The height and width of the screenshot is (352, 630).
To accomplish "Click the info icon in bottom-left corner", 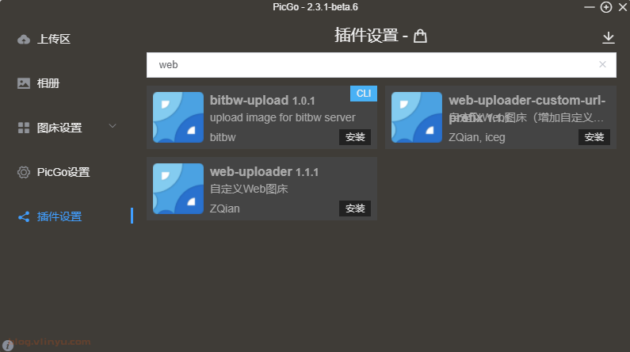I will (8, 345).
